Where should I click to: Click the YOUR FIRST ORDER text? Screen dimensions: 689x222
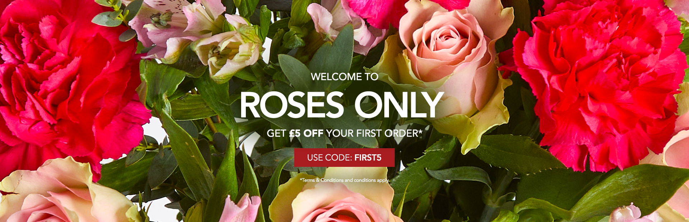[x=372, y=134]
